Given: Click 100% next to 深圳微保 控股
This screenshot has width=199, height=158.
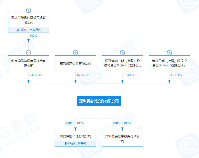Looking at the screenshot, I should click(x=127, y=123).
